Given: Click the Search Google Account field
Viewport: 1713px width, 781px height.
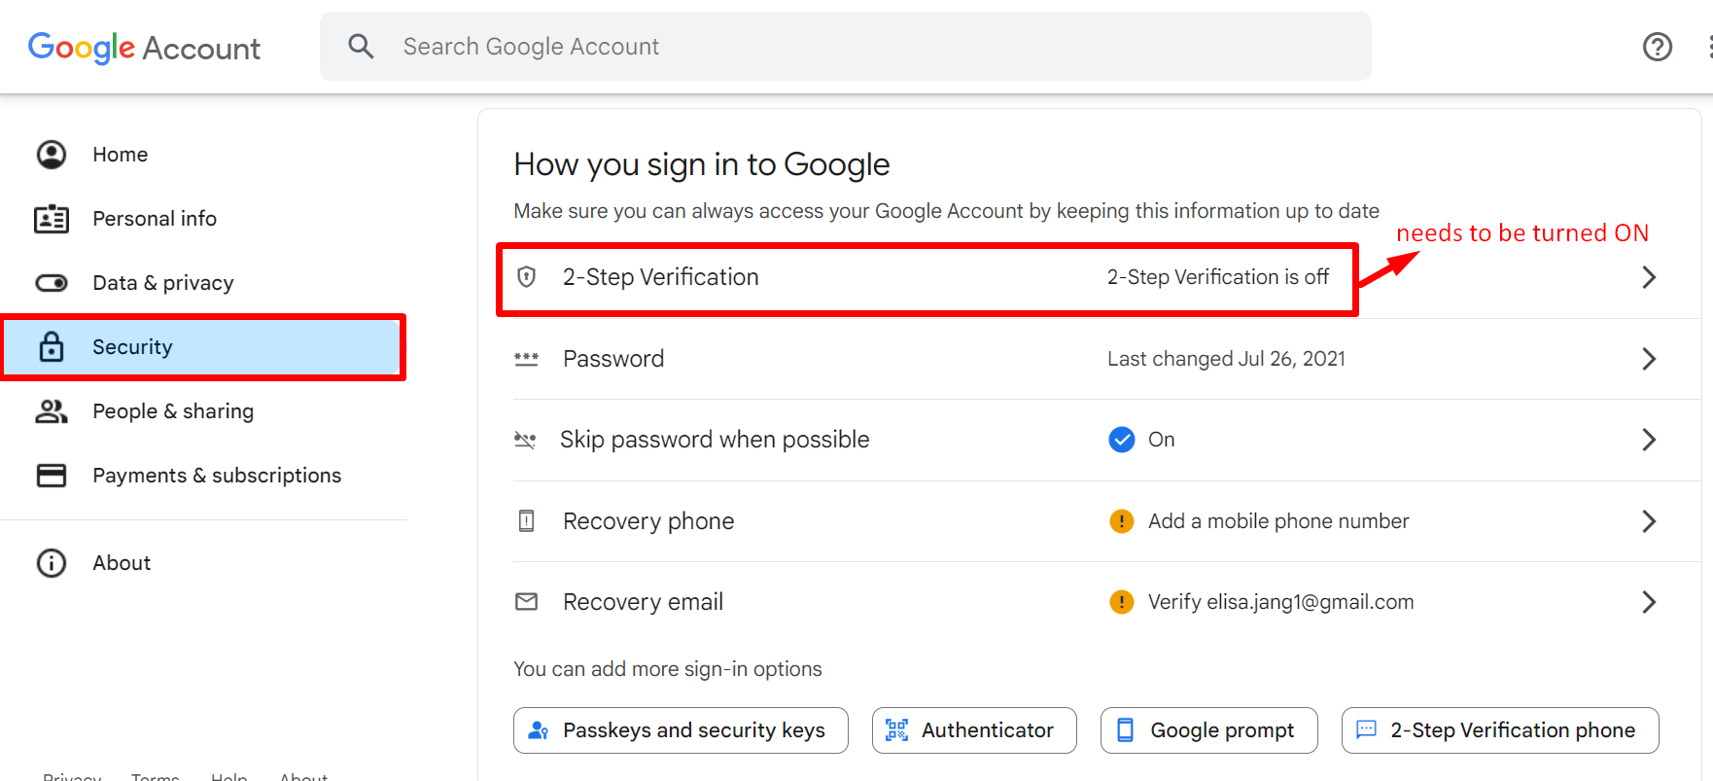Looking at the screenshot, I should (x=846, y=47).
